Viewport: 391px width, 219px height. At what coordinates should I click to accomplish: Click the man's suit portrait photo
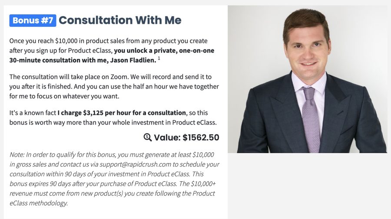click(x=307, y=79)
